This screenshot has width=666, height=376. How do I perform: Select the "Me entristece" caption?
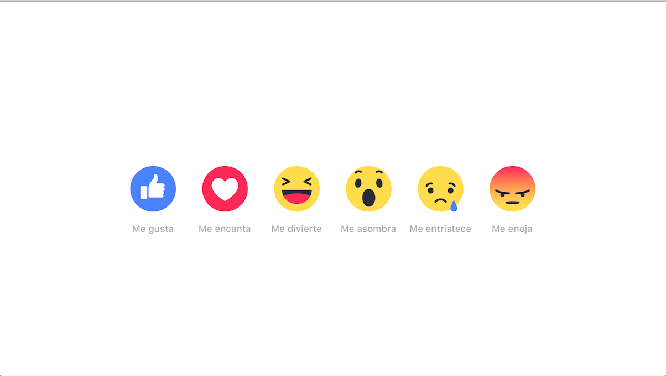440,229
